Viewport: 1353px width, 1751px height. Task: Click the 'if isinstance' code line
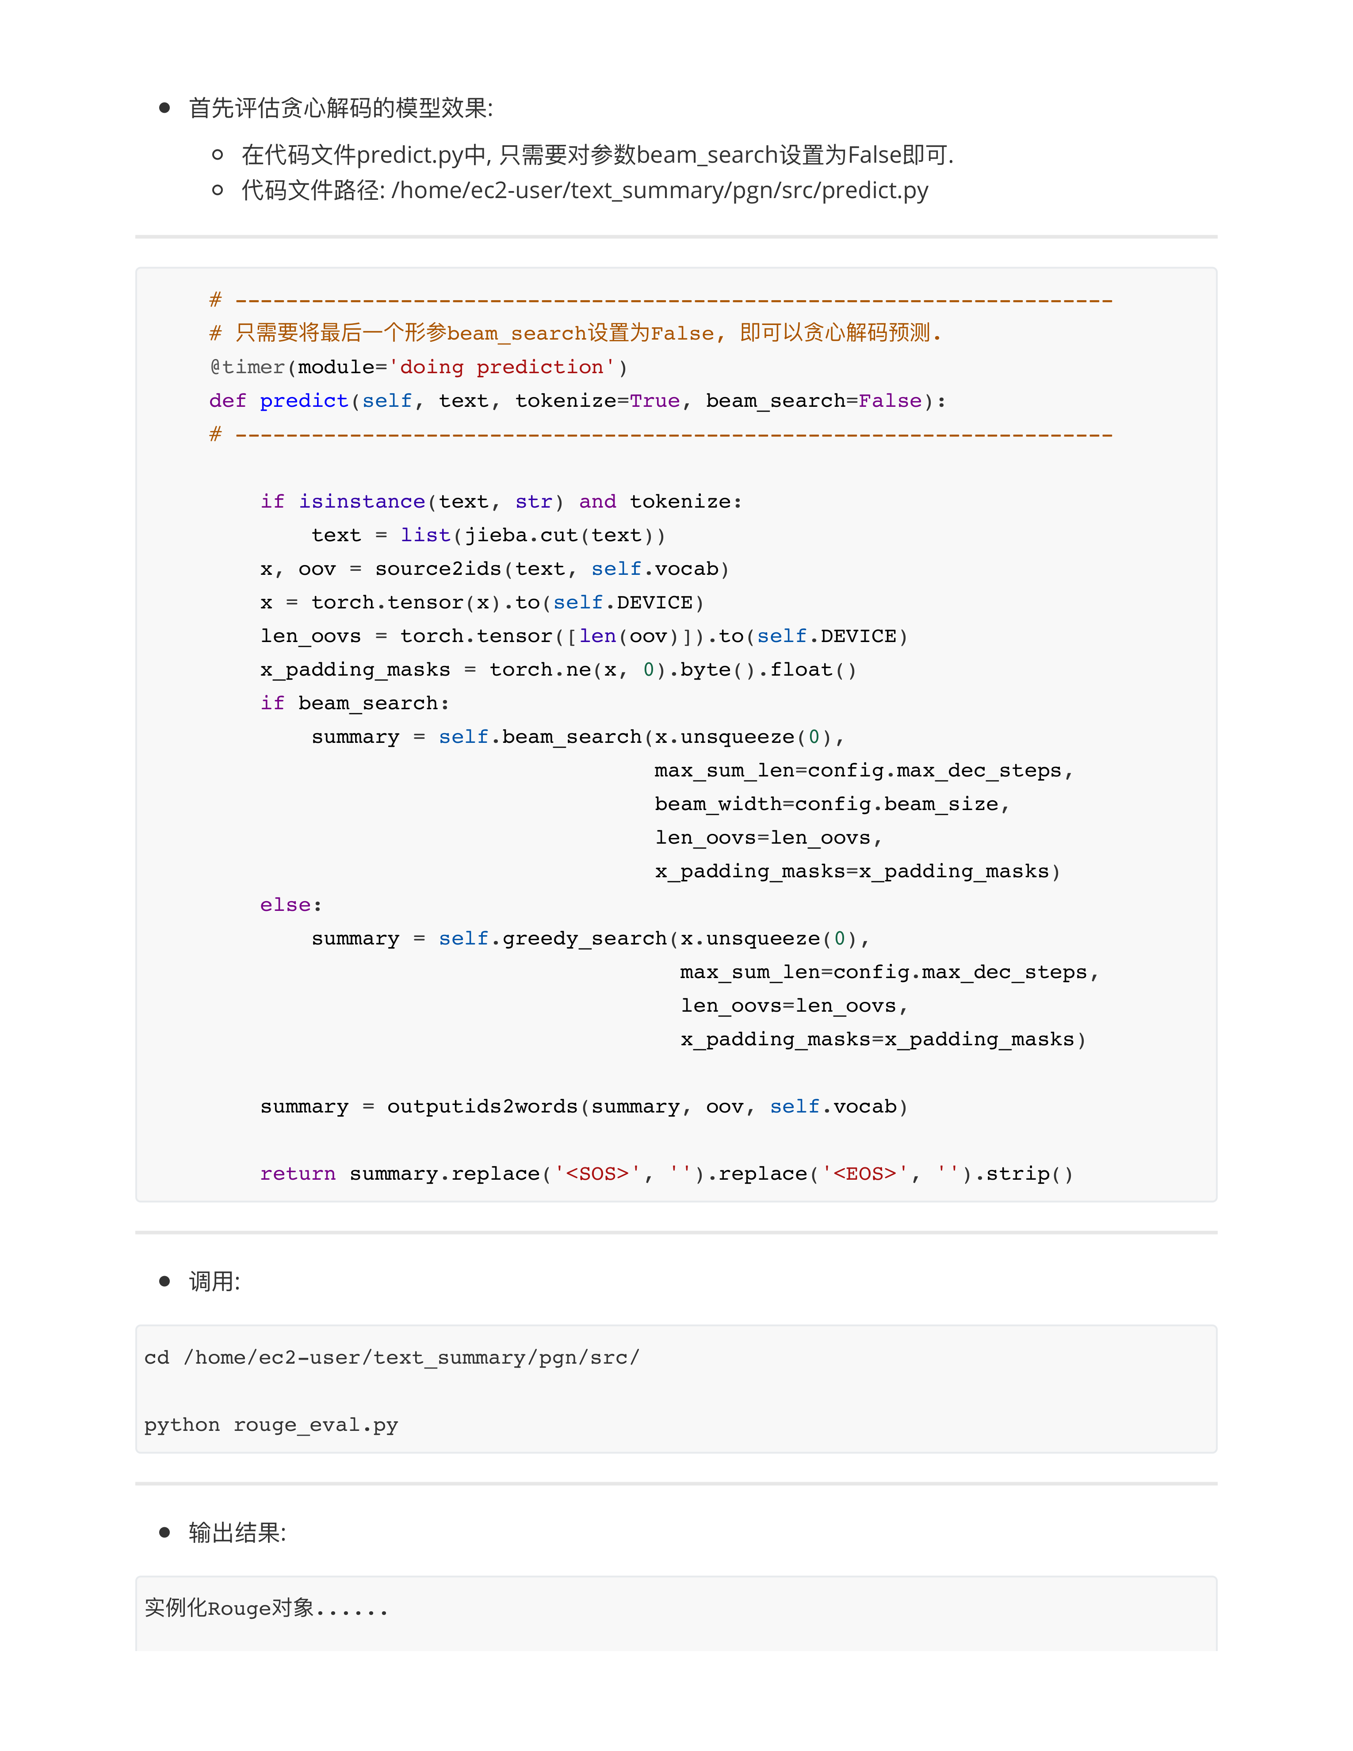(x=501, y=502)
